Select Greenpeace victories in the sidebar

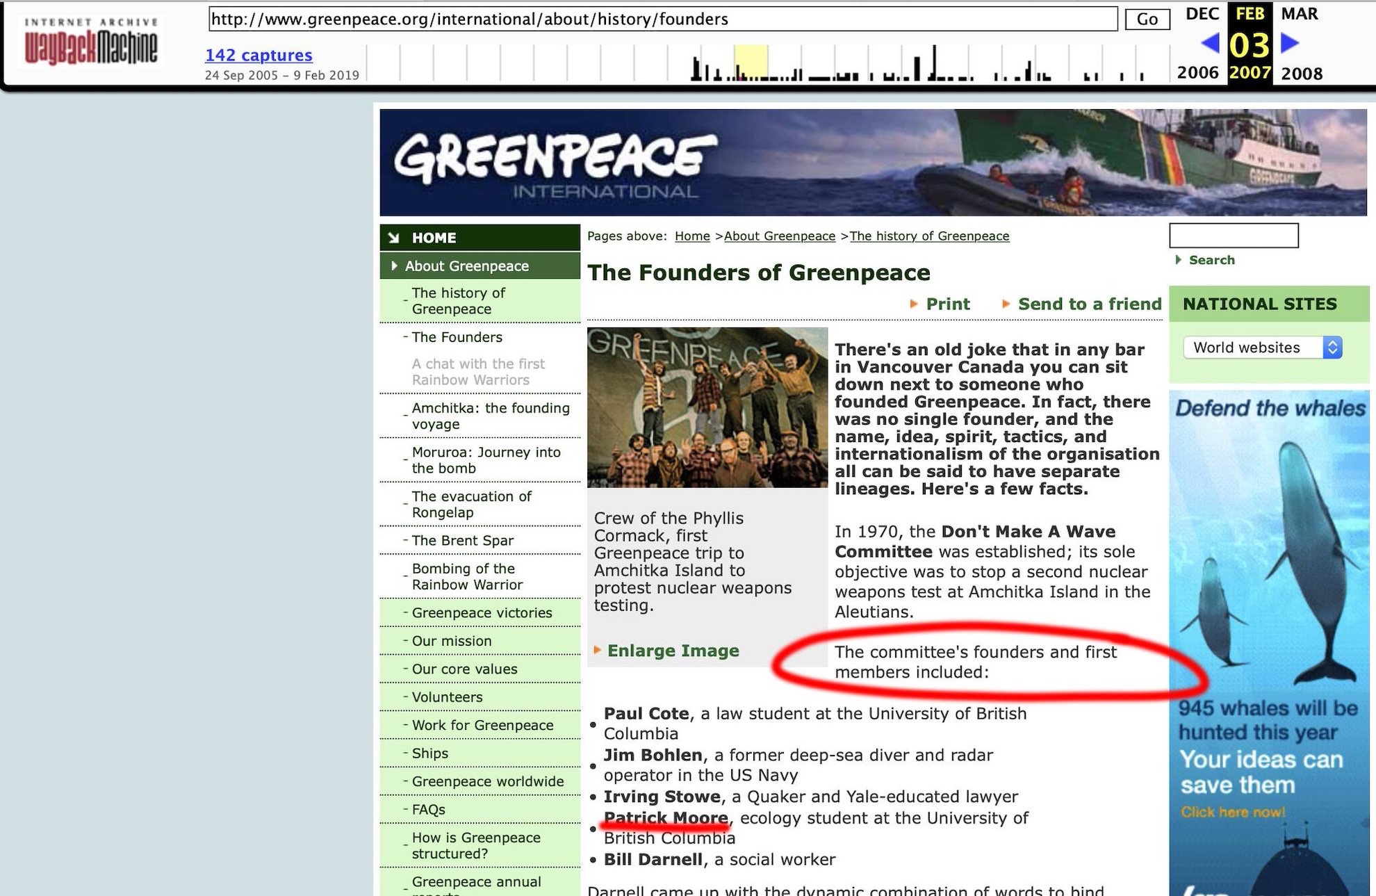point(482,612)
